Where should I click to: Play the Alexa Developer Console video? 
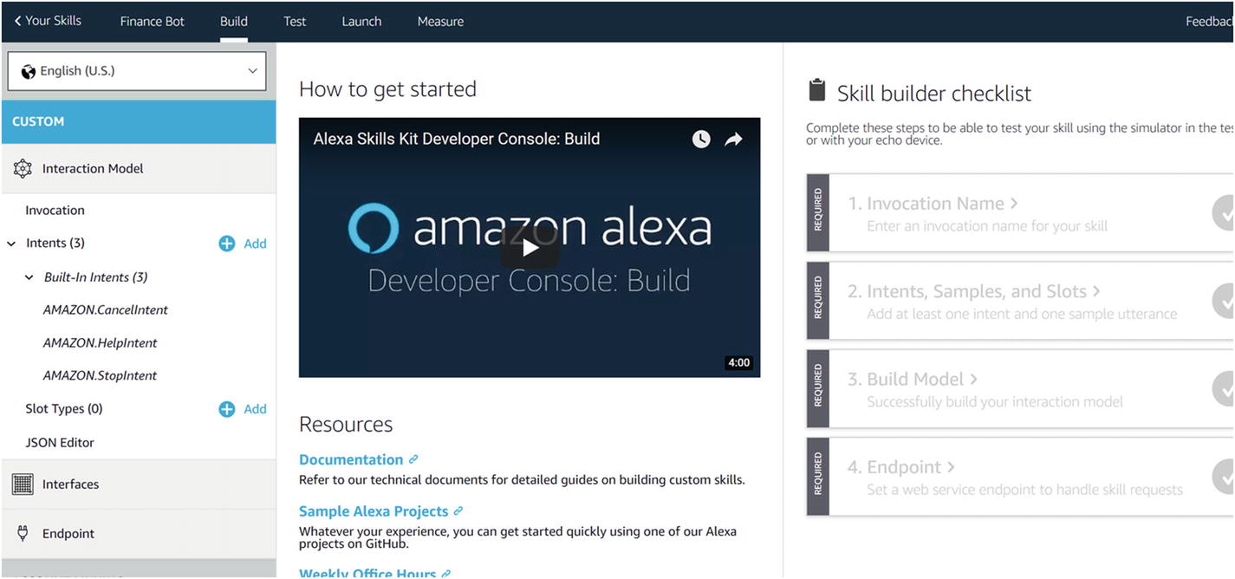coord(530,249)
